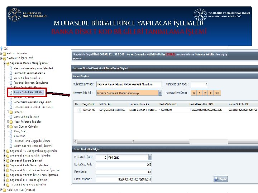This screenshot has width=258, height=193.
Task: Sort by Banka Şube Kodu column header
Action: 173,104
